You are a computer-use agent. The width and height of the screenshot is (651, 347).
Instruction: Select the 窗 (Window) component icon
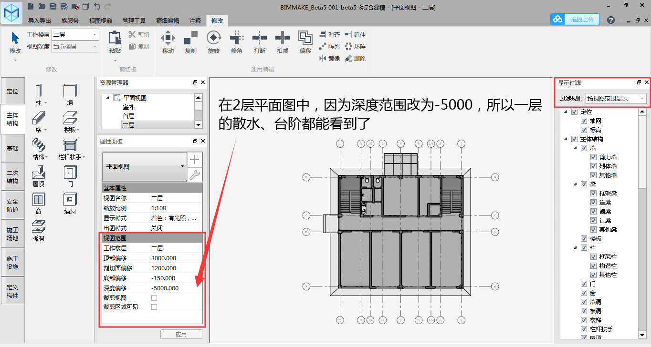(x=39, y=199)
